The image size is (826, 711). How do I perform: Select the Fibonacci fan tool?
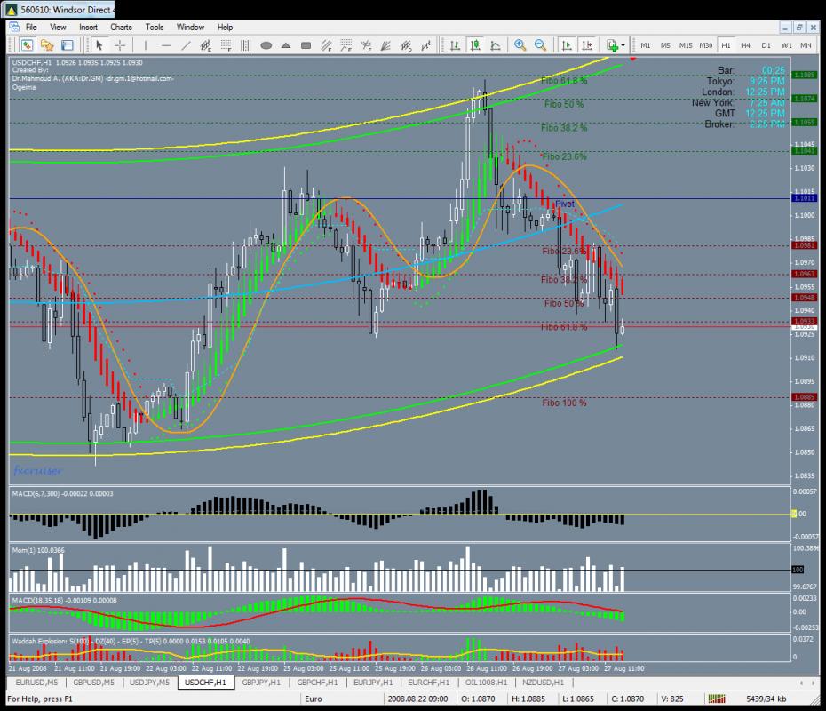point(366,45)
